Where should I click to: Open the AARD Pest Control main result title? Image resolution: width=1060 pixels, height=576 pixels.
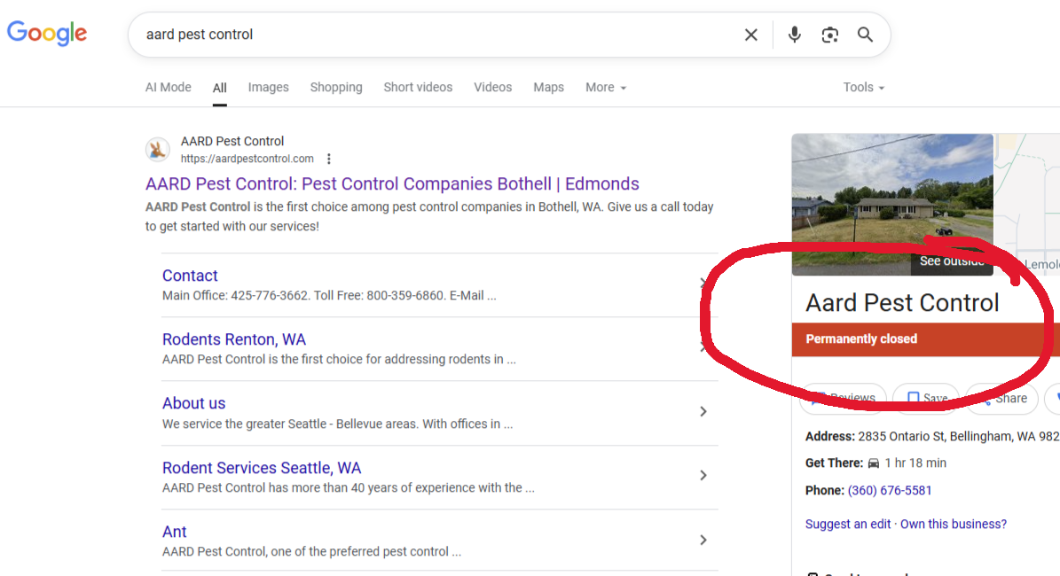click(392, 184)
